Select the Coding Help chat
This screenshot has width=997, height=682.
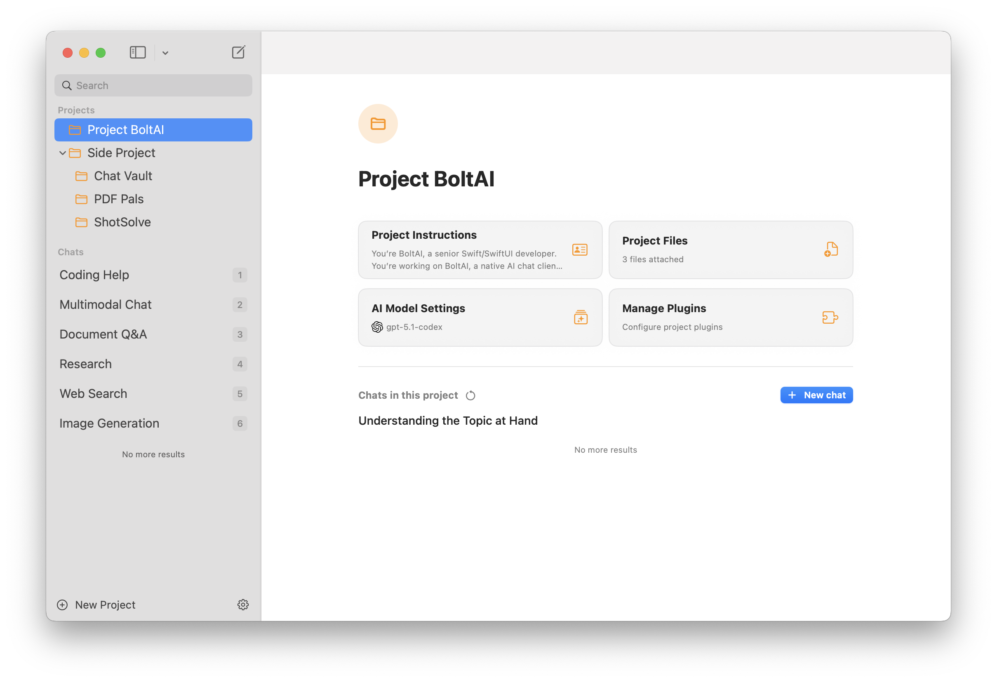(x=94, y=275)
